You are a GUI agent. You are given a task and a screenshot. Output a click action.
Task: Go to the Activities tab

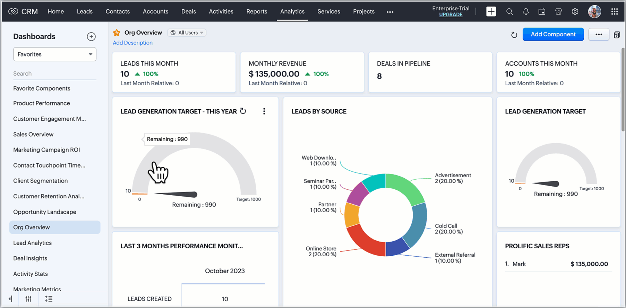(221, 11)
